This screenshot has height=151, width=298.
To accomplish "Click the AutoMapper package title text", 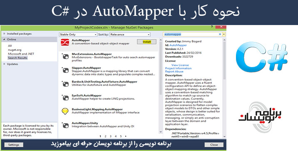I will pyautogui.click(x=81, y=40).
